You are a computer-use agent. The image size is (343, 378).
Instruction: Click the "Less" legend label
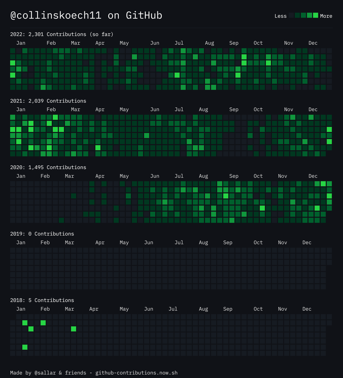[x=280, y=16]
